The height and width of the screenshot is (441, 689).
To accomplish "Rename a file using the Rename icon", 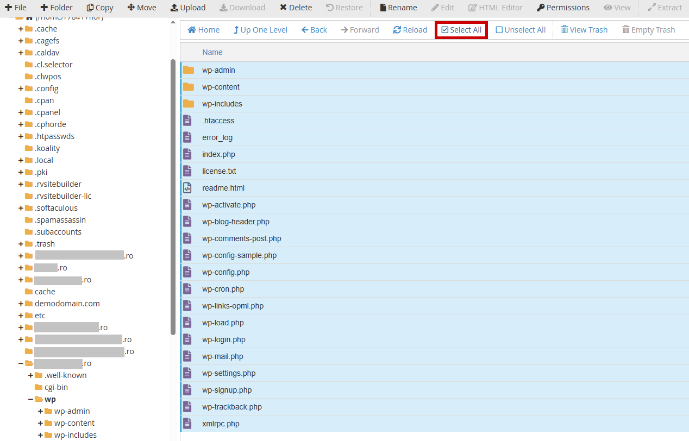I will [x=398, y=8].
